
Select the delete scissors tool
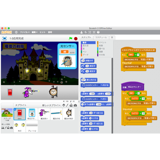click(86, 32)
